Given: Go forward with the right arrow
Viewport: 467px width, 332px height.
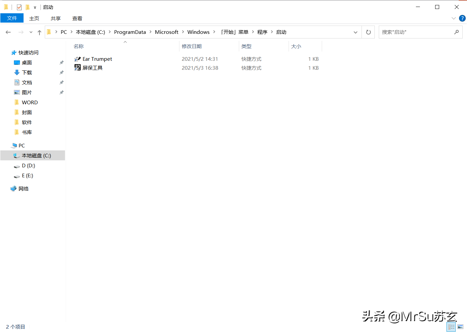Looking at the screenshot, I should click(21, 32).
